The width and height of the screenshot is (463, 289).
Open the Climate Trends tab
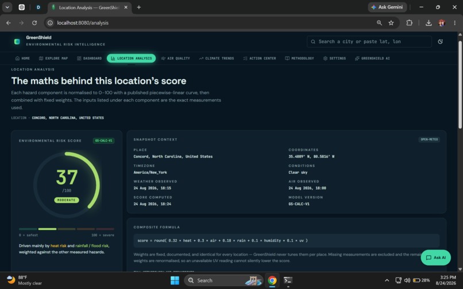pos(217,58)
